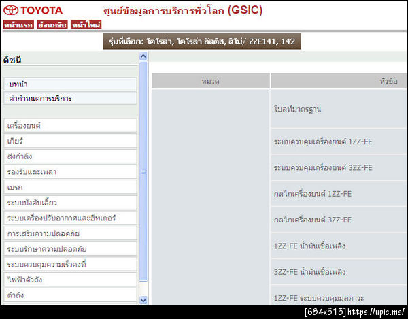Click the up arrow of the index scrollbar

pos(143,56)
